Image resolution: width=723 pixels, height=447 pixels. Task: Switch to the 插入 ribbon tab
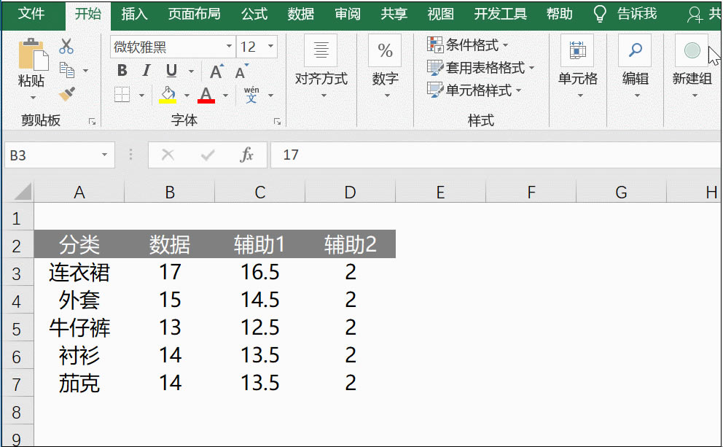click(134, 13)
